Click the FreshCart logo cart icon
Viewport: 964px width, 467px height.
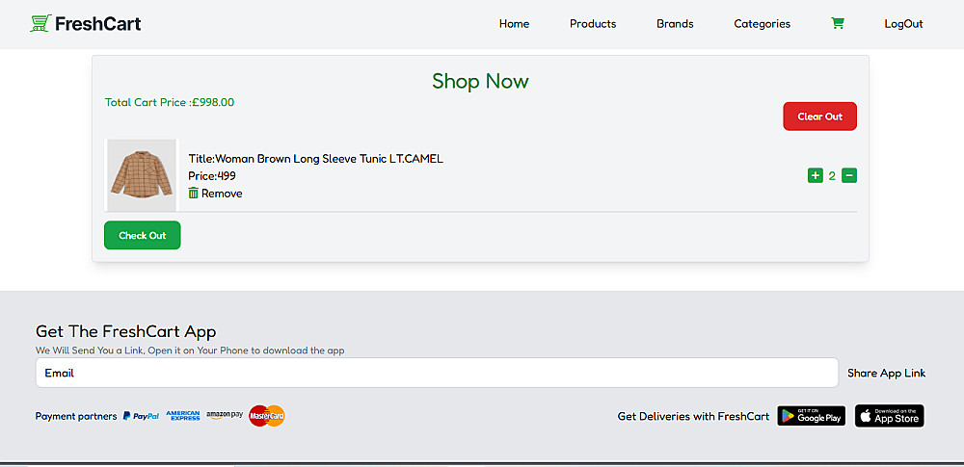point(40,24)
